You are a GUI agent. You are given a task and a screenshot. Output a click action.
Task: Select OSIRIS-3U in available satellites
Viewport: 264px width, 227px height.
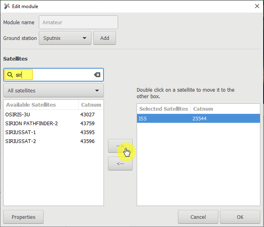18,115
